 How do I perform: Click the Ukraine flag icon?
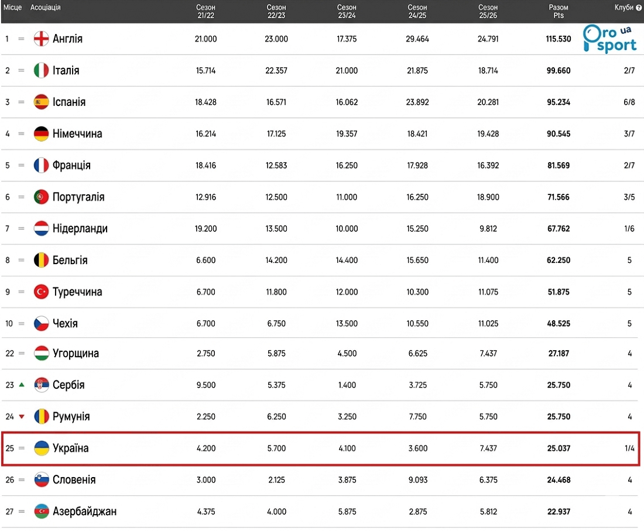tap(41, 448)
